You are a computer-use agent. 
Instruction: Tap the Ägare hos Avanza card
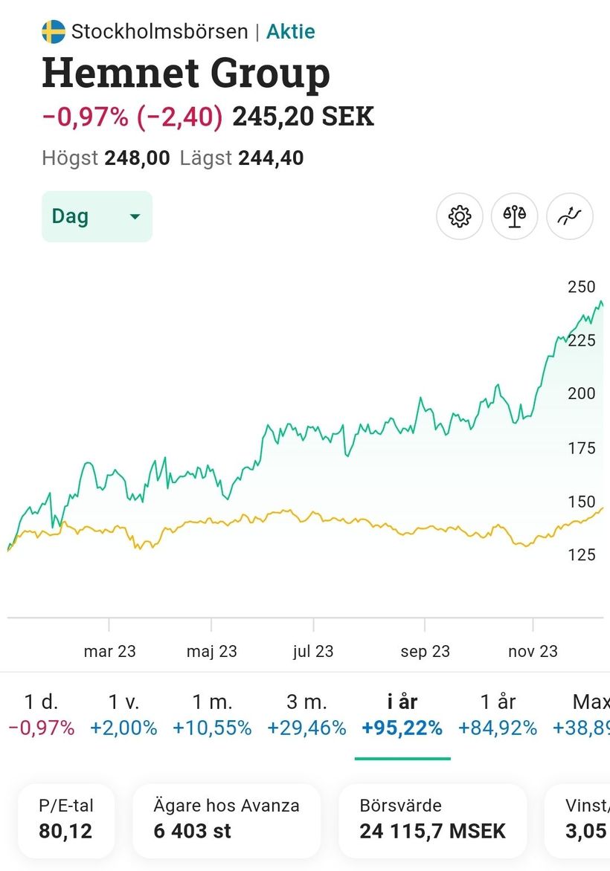[x=226, y=819]
